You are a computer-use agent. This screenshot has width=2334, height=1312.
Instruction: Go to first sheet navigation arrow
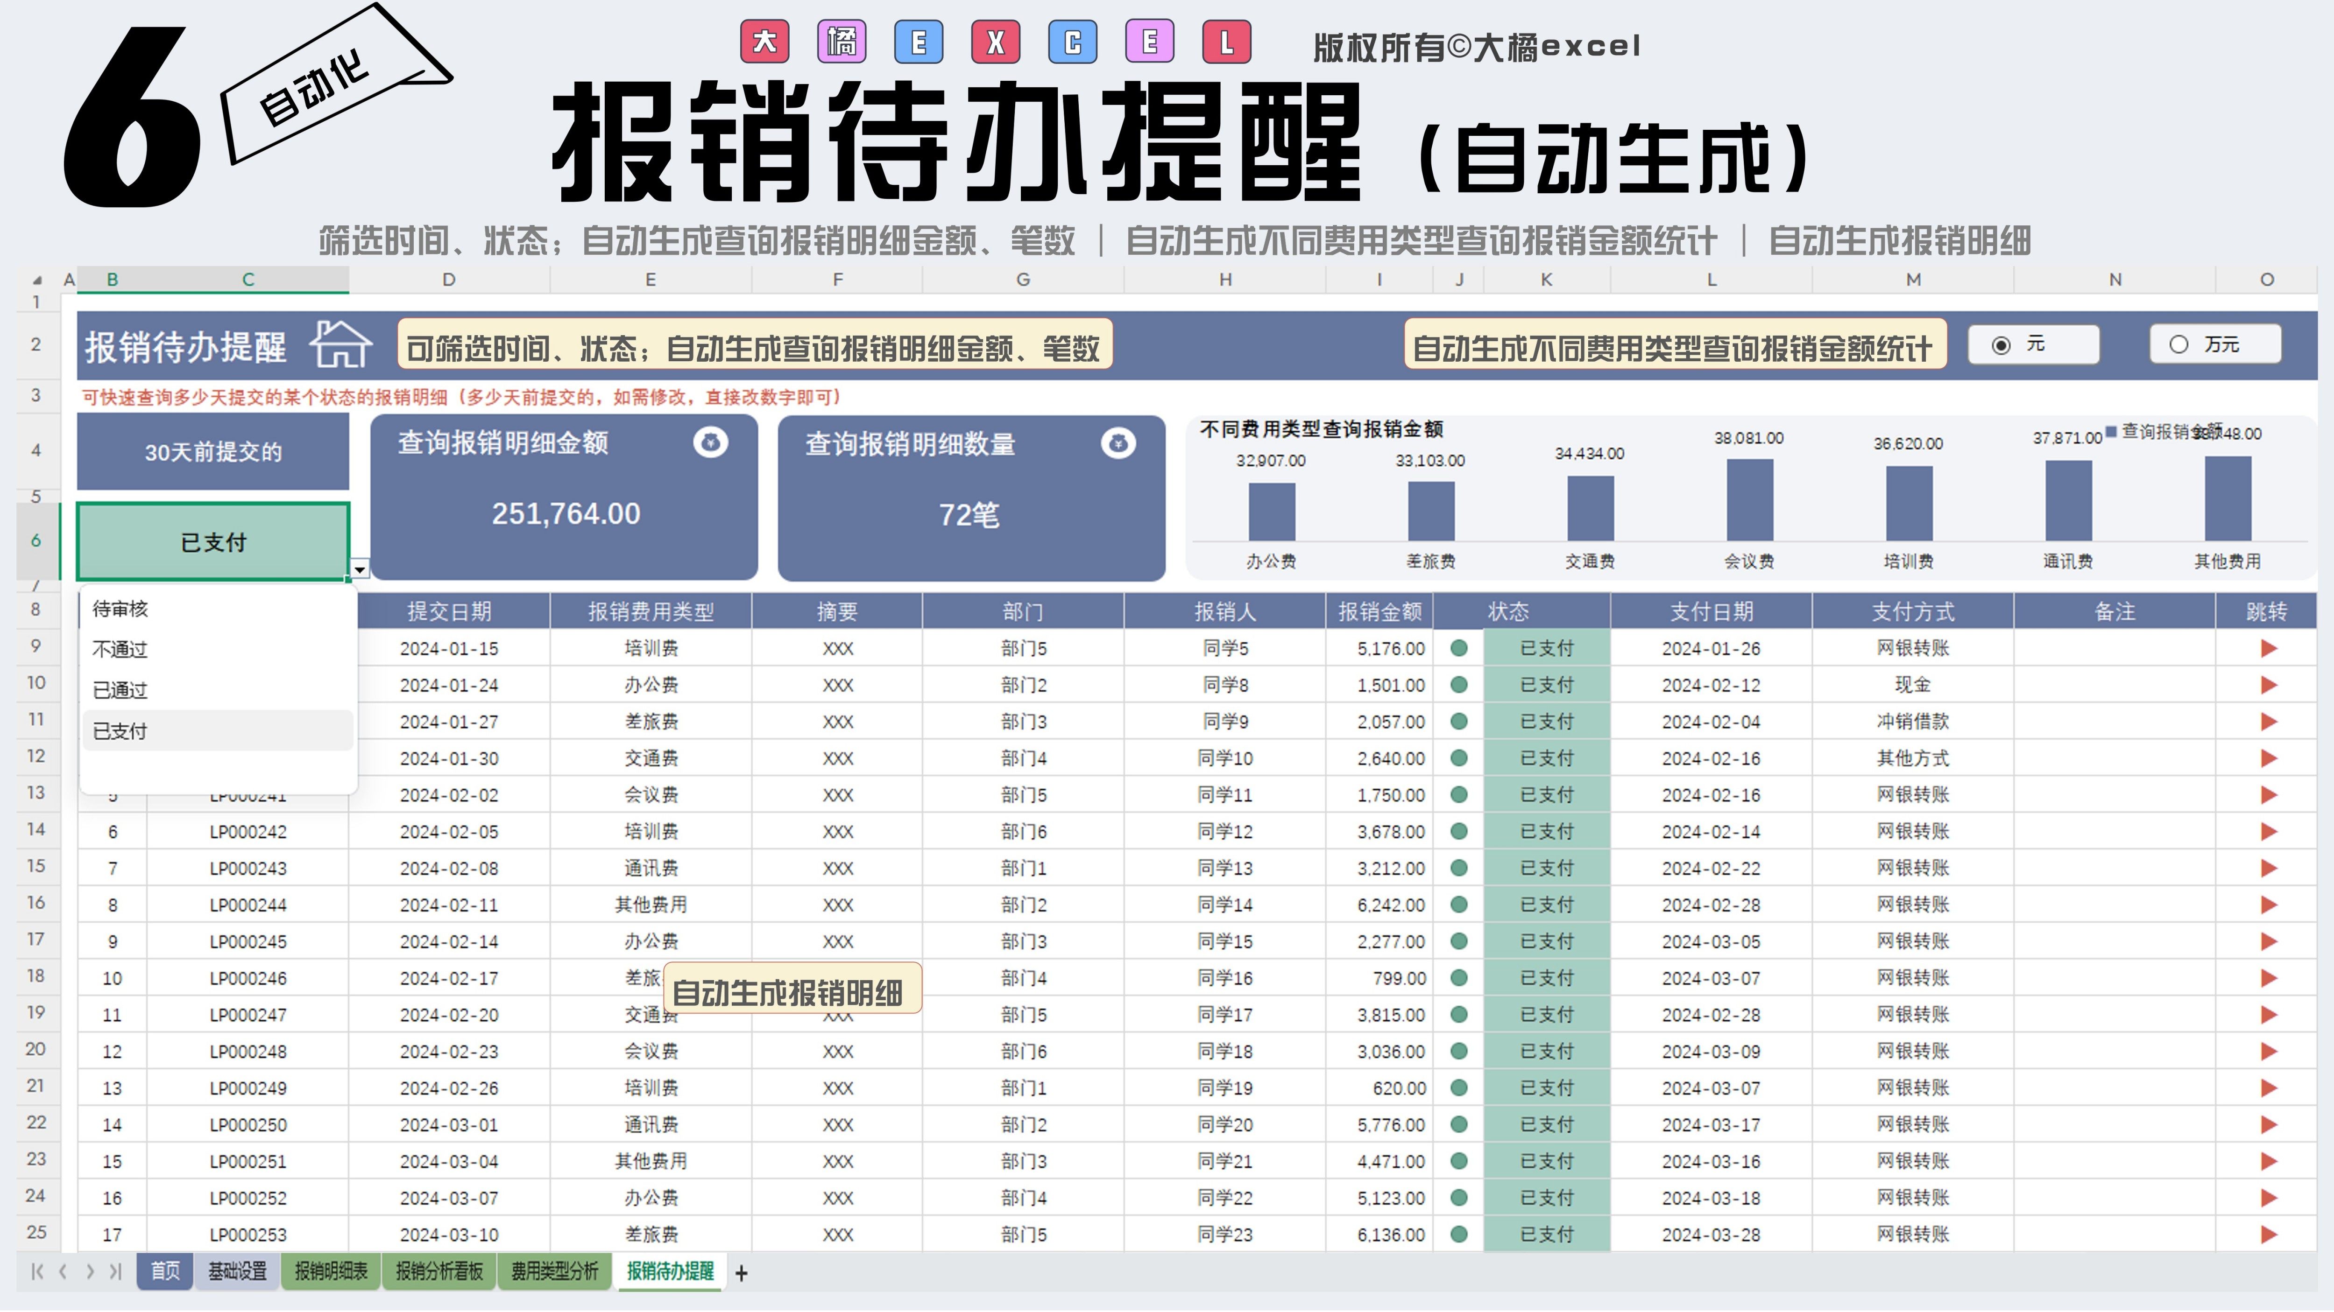coord(37,1272)
